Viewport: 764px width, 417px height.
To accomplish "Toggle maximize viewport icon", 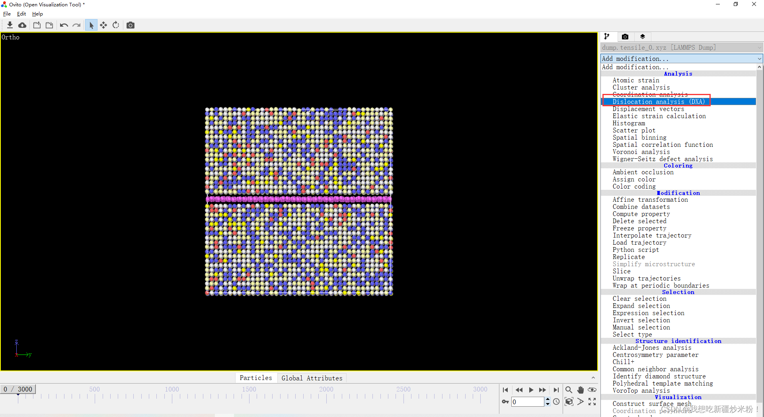I will [x=592, y=402].
